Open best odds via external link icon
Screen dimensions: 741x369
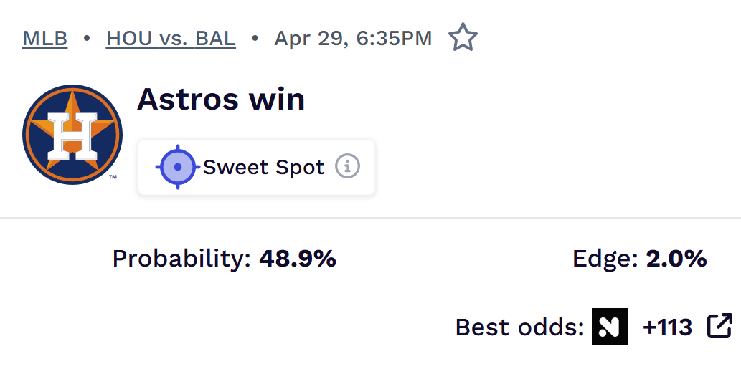719,326
